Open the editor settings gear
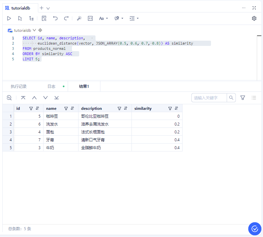 [254, 18]
